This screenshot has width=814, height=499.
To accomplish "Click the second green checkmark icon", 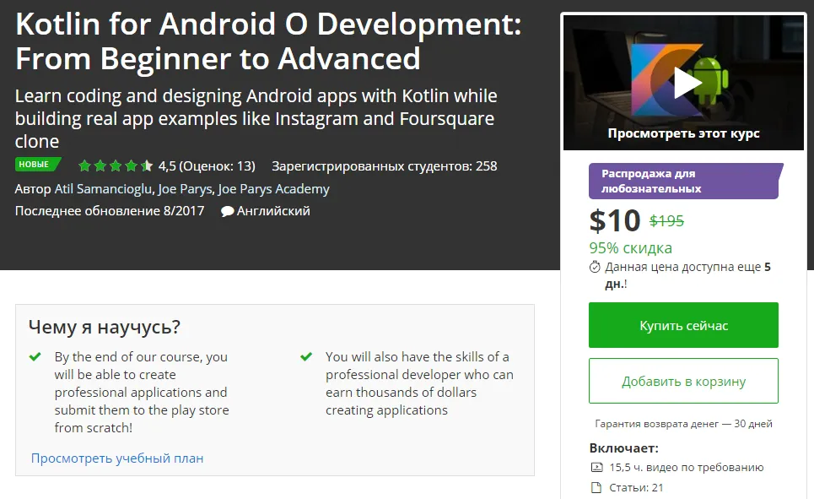I will [x=306, y=357].
